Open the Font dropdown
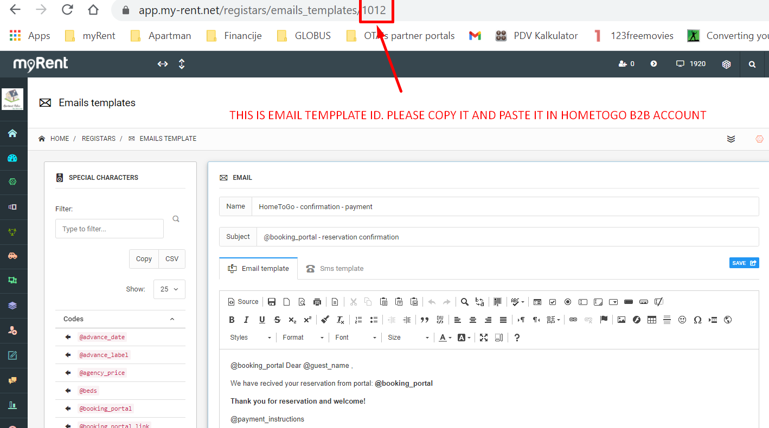This screenshot has width=769, height=428. point(355,338)
